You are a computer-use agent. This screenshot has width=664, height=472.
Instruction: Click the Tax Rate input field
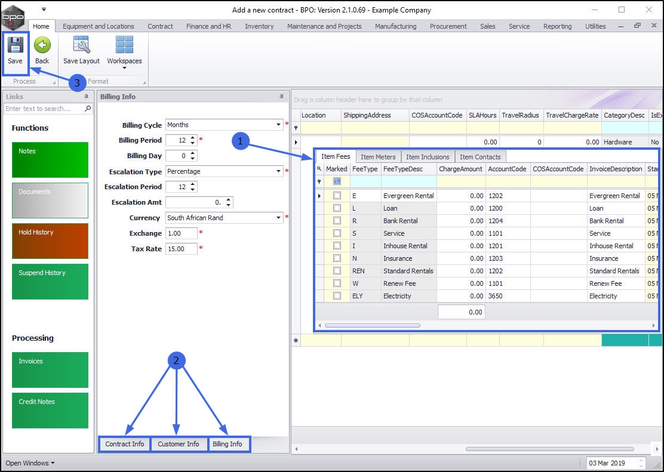point(181,249)
